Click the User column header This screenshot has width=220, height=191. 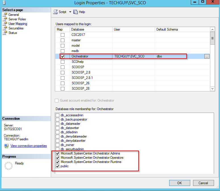click(134, 29)
